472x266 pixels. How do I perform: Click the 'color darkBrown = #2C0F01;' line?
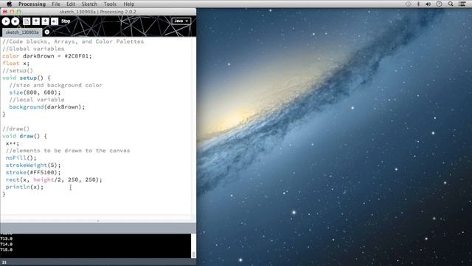pos(47,56)
